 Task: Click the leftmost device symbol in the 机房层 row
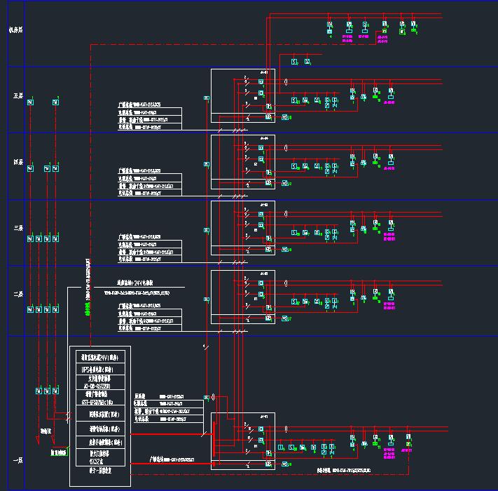coord(330,26)
